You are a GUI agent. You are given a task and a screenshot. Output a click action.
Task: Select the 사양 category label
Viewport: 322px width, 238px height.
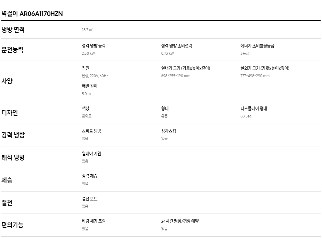pos(7,81)
